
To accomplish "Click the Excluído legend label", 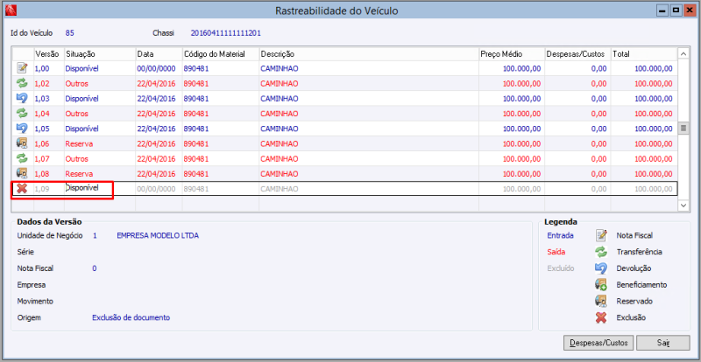I will [x=561, y=268].
